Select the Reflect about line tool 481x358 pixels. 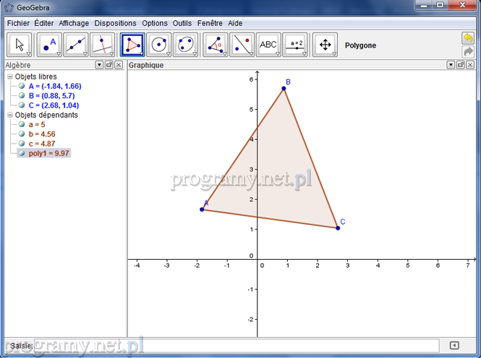[242, 45]
